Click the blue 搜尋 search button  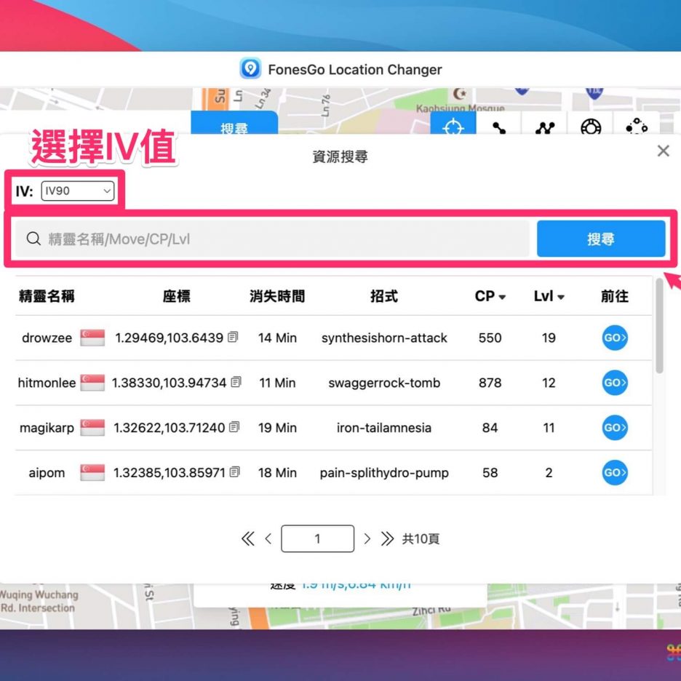[x=600, y=239]
